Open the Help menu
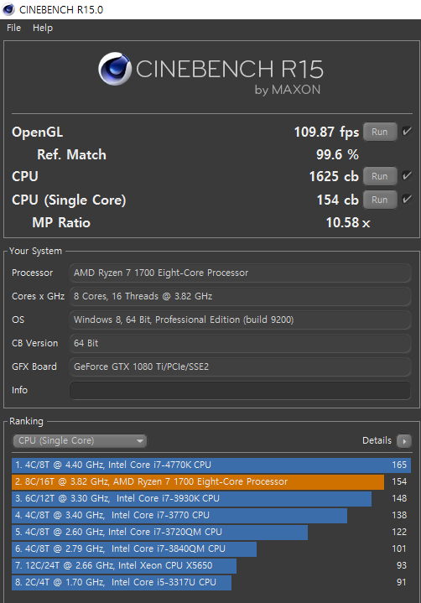Viewport: 421px width, 603px height. 43,28
